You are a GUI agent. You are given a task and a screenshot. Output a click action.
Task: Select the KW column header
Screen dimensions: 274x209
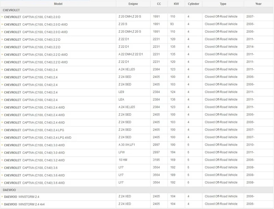(176, 4)
